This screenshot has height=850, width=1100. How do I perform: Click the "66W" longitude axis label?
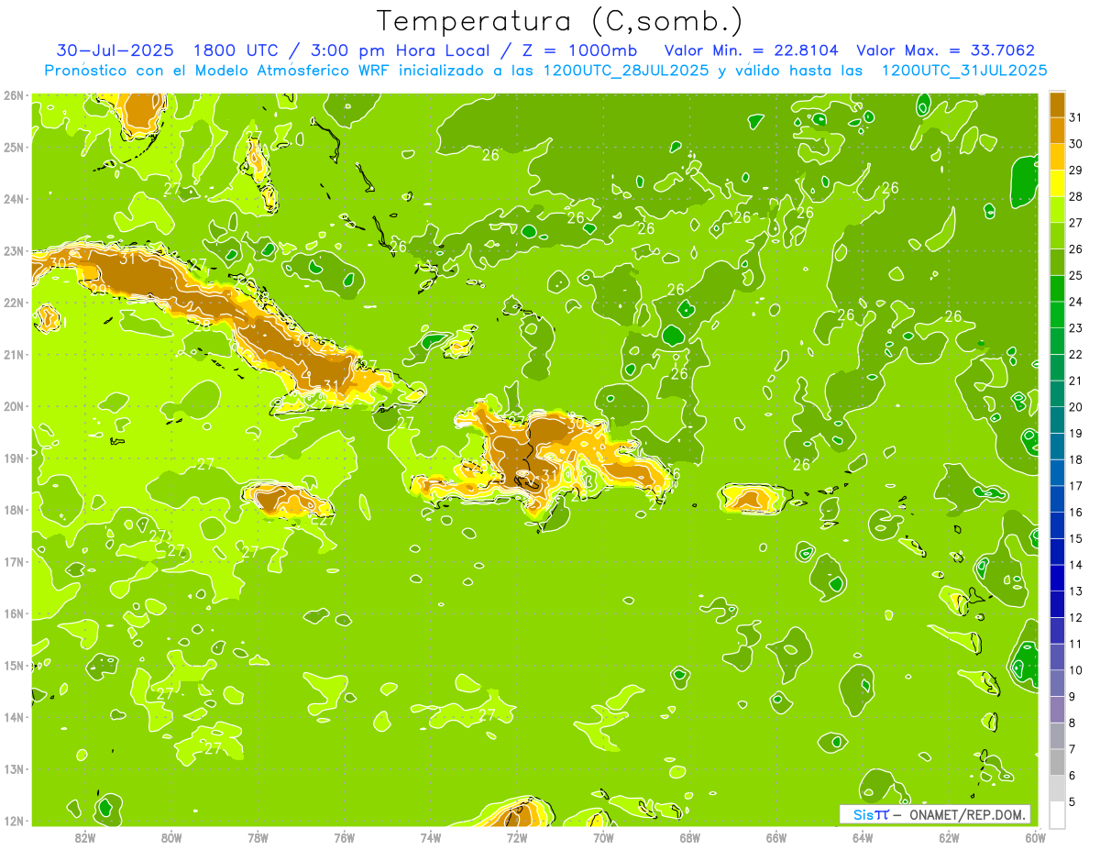(x=776, y=838)
